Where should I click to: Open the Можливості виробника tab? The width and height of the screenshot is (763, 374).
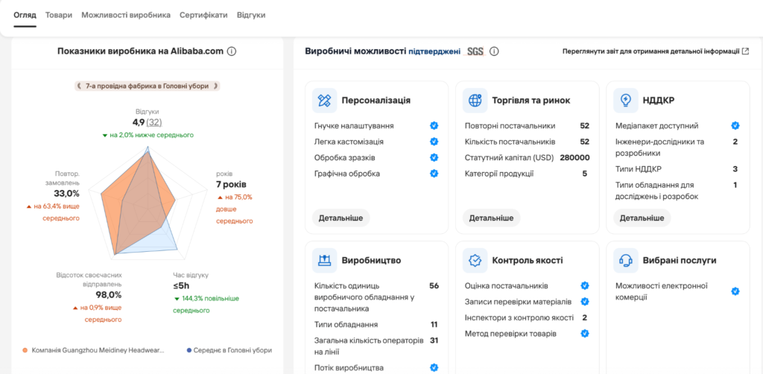click(126, 15)
